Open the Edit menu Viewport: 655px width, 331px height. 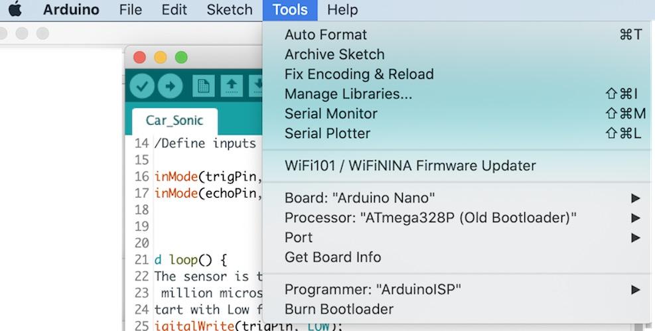(174, 9)
